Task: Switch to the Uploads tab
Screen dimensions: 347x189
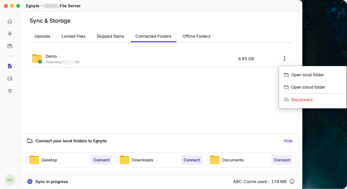Action: pyautogui.click(x=42, y=36)
